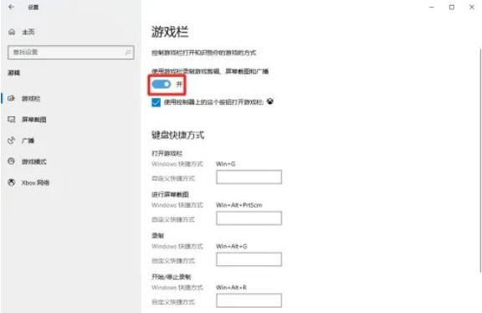Click the 查找设置 search field
Screen dimensions: 482x313
tap(70, 52)
